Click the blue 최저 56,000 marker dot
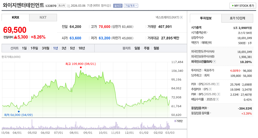 pyautogui.click(x=19, y=111)
